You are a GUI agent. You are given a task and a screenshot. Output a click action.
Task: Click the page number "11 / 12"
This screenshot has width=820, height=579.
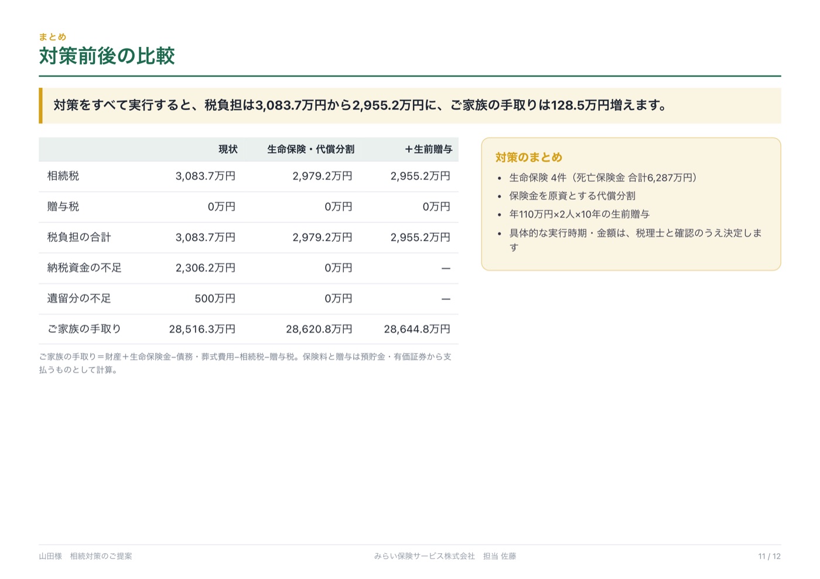(769, 556)
